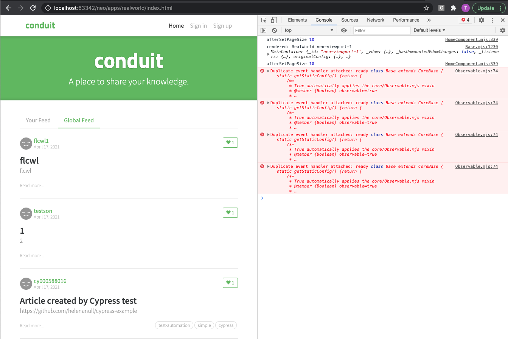Click the browser back arrow
508x339 pixels.
(9, 8)
